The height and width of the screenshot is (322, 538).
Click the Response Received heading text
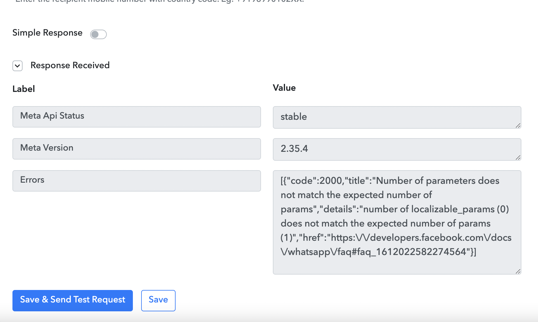[70, 65]
